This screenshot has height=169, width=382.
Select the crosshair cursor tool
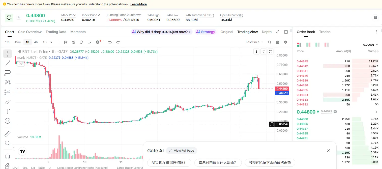[8, 54]
